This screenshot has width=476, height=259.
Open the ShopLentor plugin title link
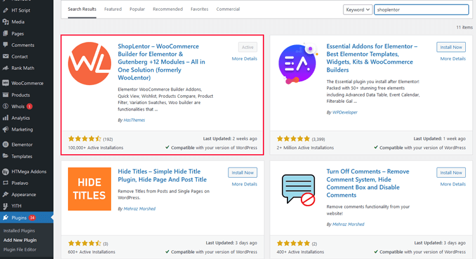pyautogui.click(x=161, y=62)
